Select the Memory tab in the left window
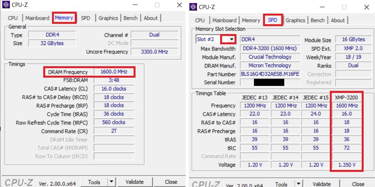375x187 pixels. (x=64, y=18)
